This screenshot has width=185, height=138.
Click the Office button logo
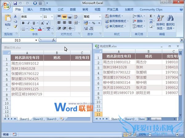click(x=6, y=5)
